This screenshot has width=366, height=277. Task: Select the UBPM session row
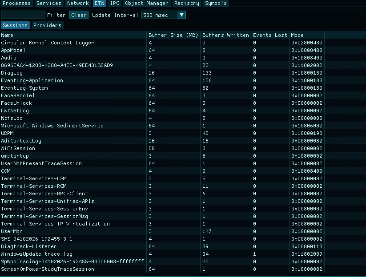(162, 133)
